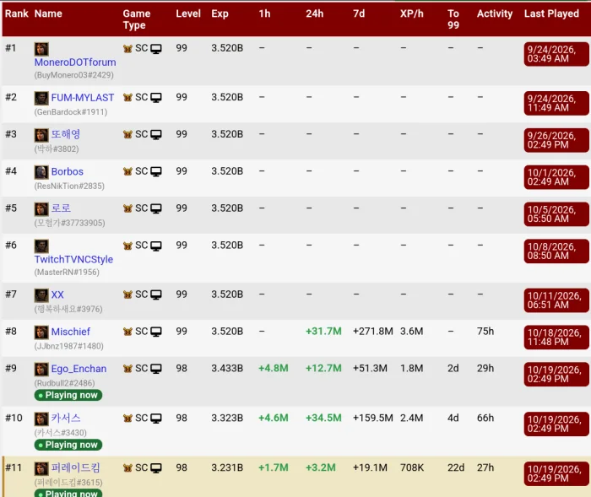This screenshot has width=591, height=497.
Task: Click PC monitor icon in Ego_Enchan row
Action: pos(156,369)
